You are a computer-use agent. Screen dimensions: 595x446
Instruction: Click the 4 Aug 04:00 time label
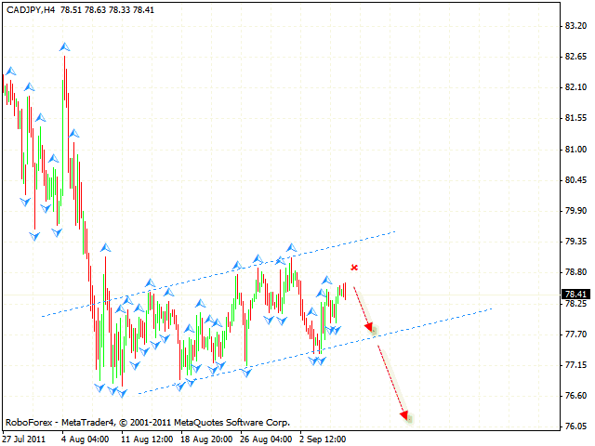click(x=86, y=439)
